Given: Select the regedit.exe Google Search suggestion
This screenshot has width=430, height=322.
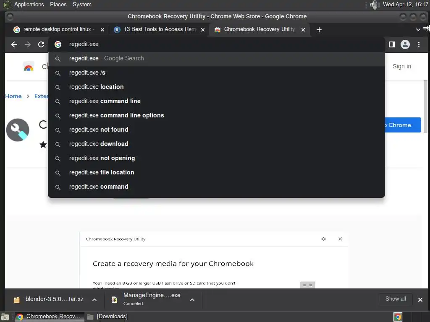Looking at the screenshot, I should (x=216, y=58).
